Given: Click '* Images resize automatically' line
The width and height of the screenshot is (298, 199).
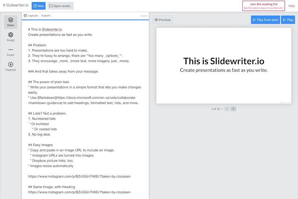Looking at the screenshot, I should pyautogui.click(x=51, y=166).
